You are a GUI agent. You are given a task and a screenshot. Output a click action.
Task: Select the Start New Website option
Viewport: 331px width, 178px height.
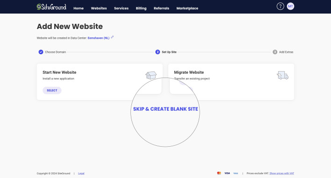tap(52, 90)
